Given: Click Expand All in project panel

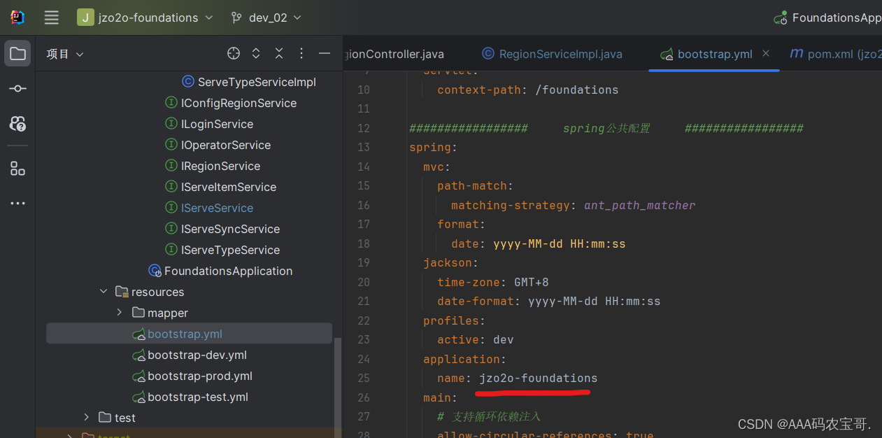Looking at the screenshot, I should pyautogui.click(x=256, y=53).
